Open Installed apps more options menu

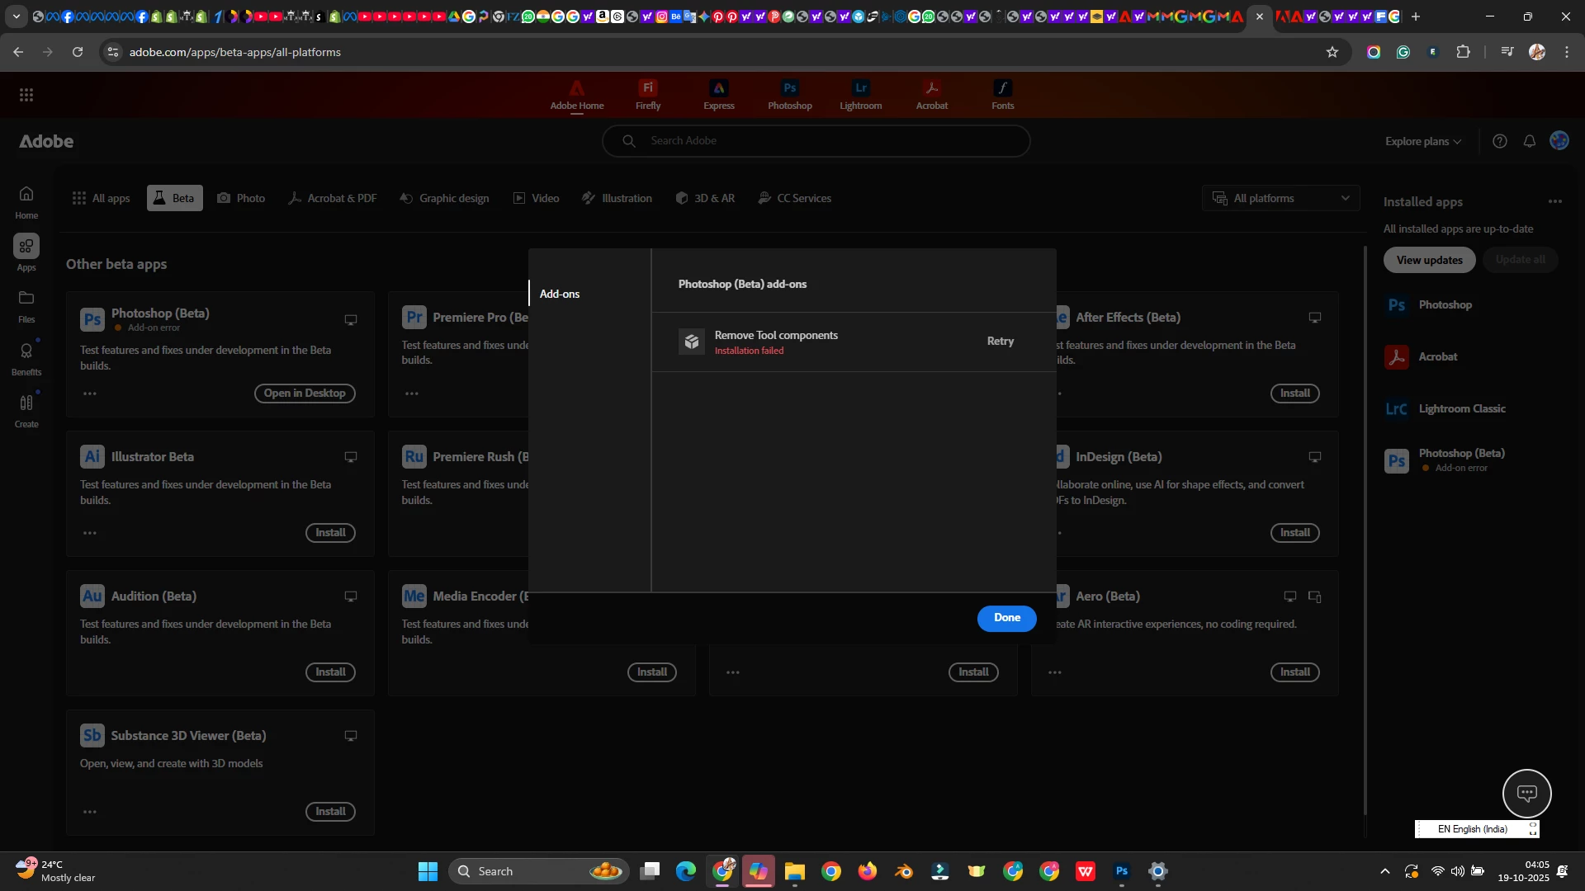[x=1555, y=201]
